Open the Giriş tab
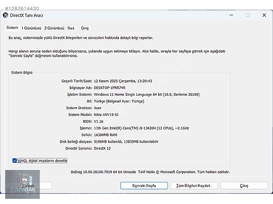This screenshot has width=273, height=204. click(85, 28)
